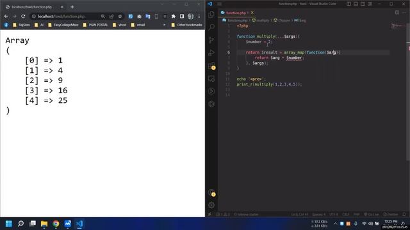Open the EasyCollegeMate bookmark folder
This screenshot has width=410, height=230.
(x=63, y=25)
